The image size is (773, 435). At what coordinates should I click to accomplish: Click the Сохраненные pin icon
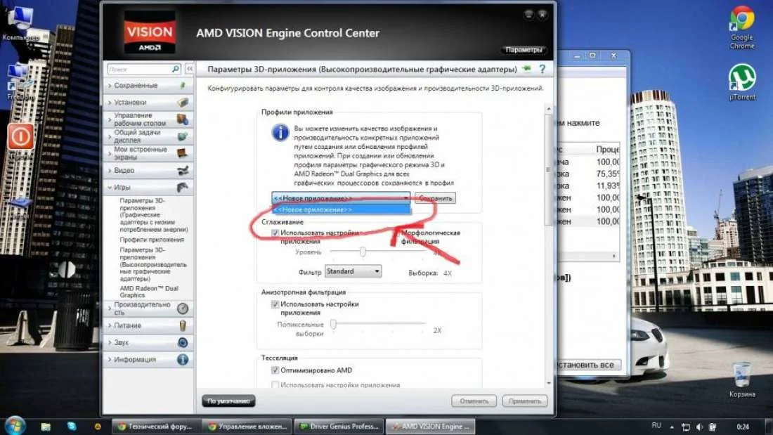tap(183, 85)
